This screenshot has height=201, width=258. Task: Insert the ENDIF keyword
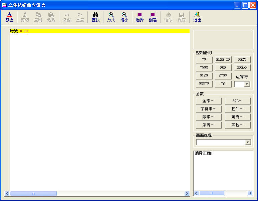[204, 84]
